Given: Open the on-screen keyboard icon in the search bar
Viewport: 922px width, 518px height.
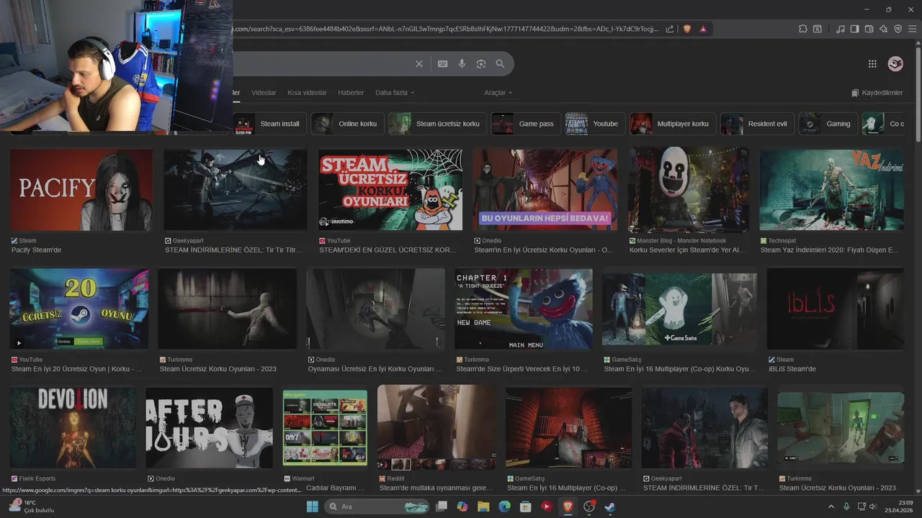Looking at the screenshot, I should tap(443, 64).
